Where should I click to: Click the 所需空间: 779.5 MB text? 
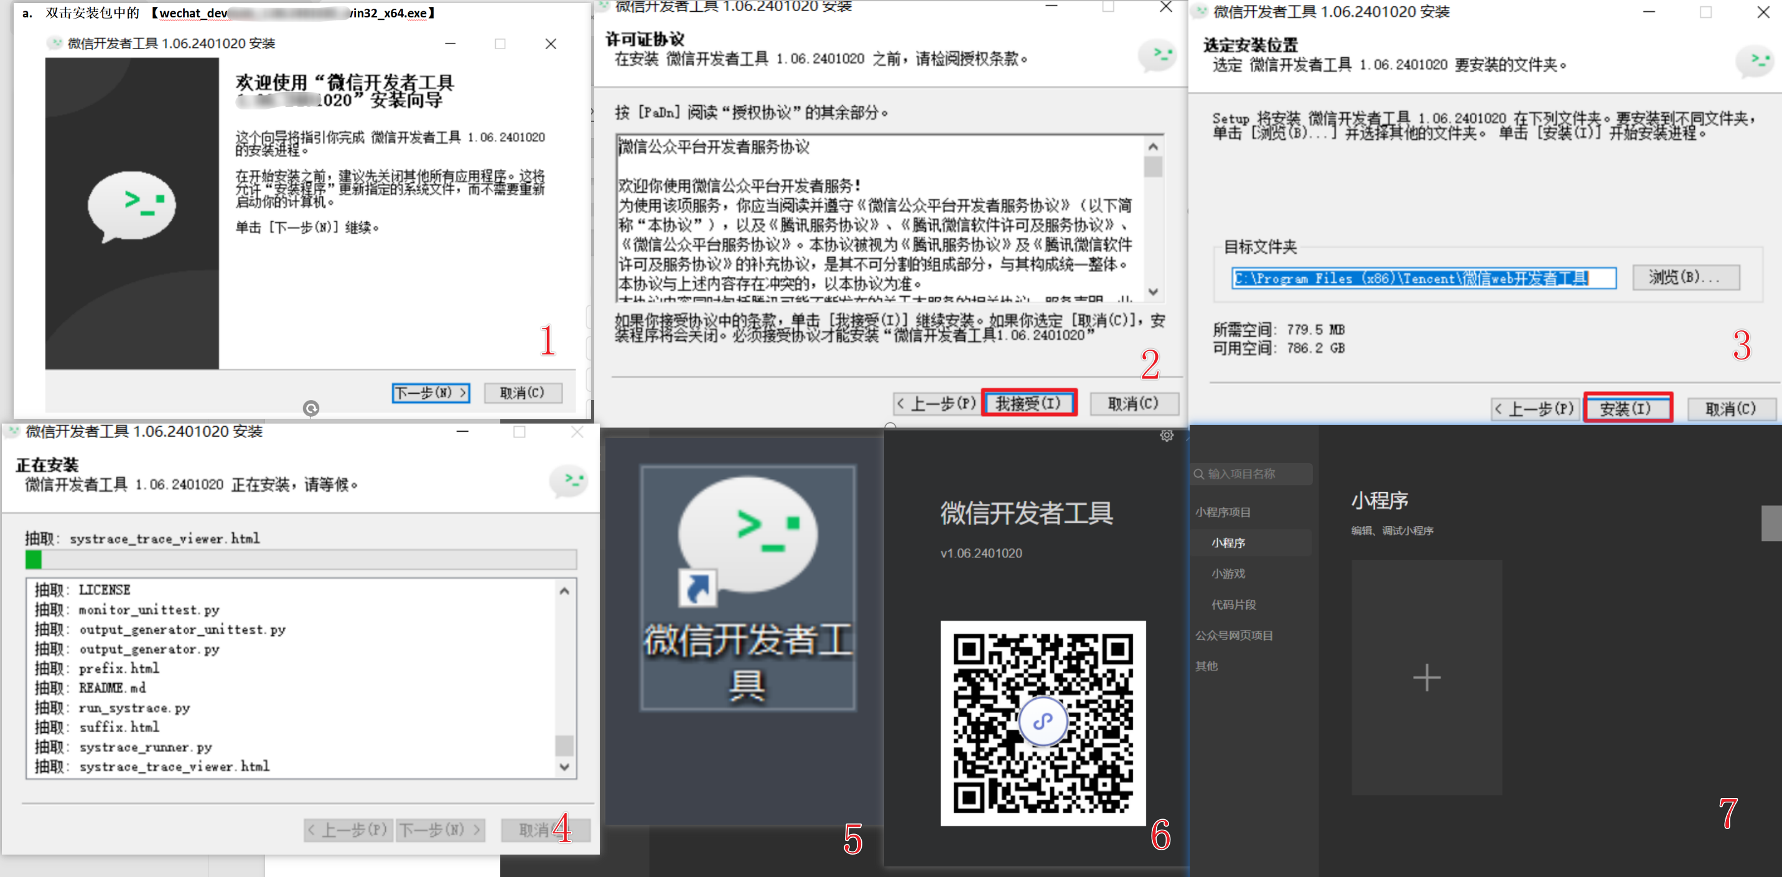(x=1279, y=329)
